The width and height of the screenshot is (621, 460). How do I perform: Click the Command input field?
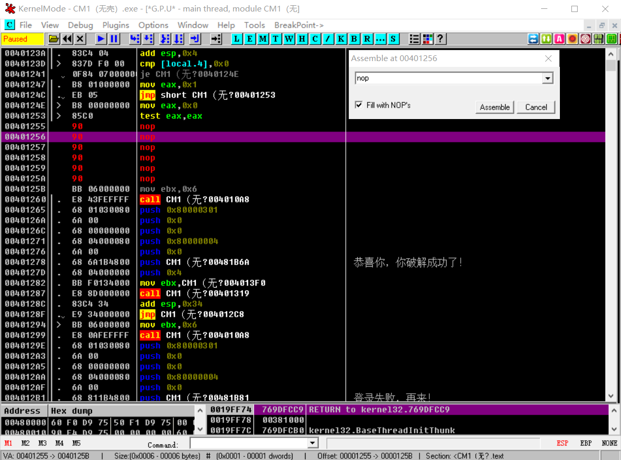(x=249, y=443)
